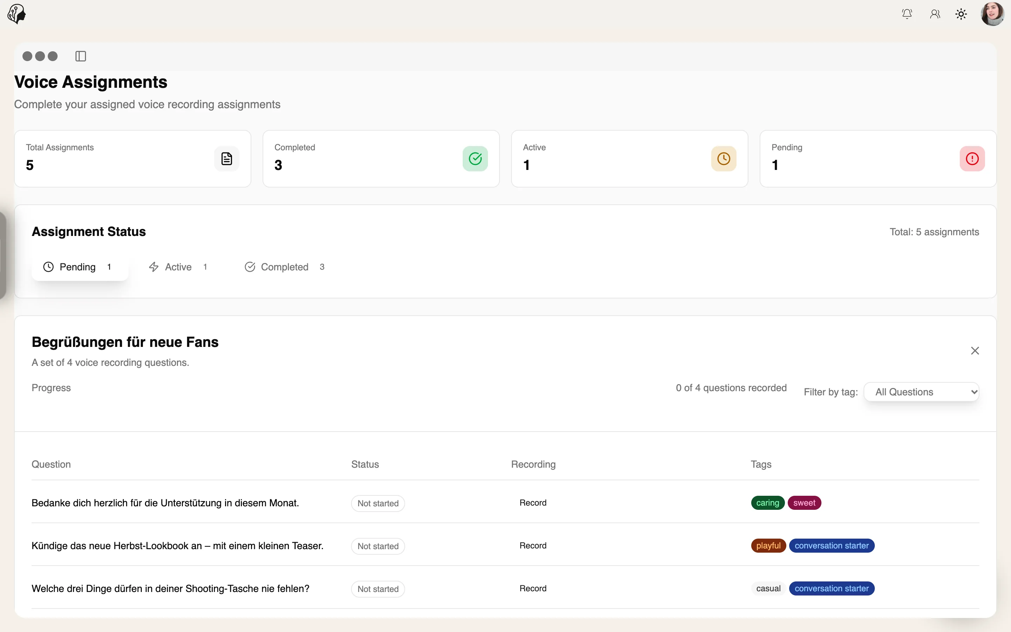Click the app logo in top left

pos(17,14)
